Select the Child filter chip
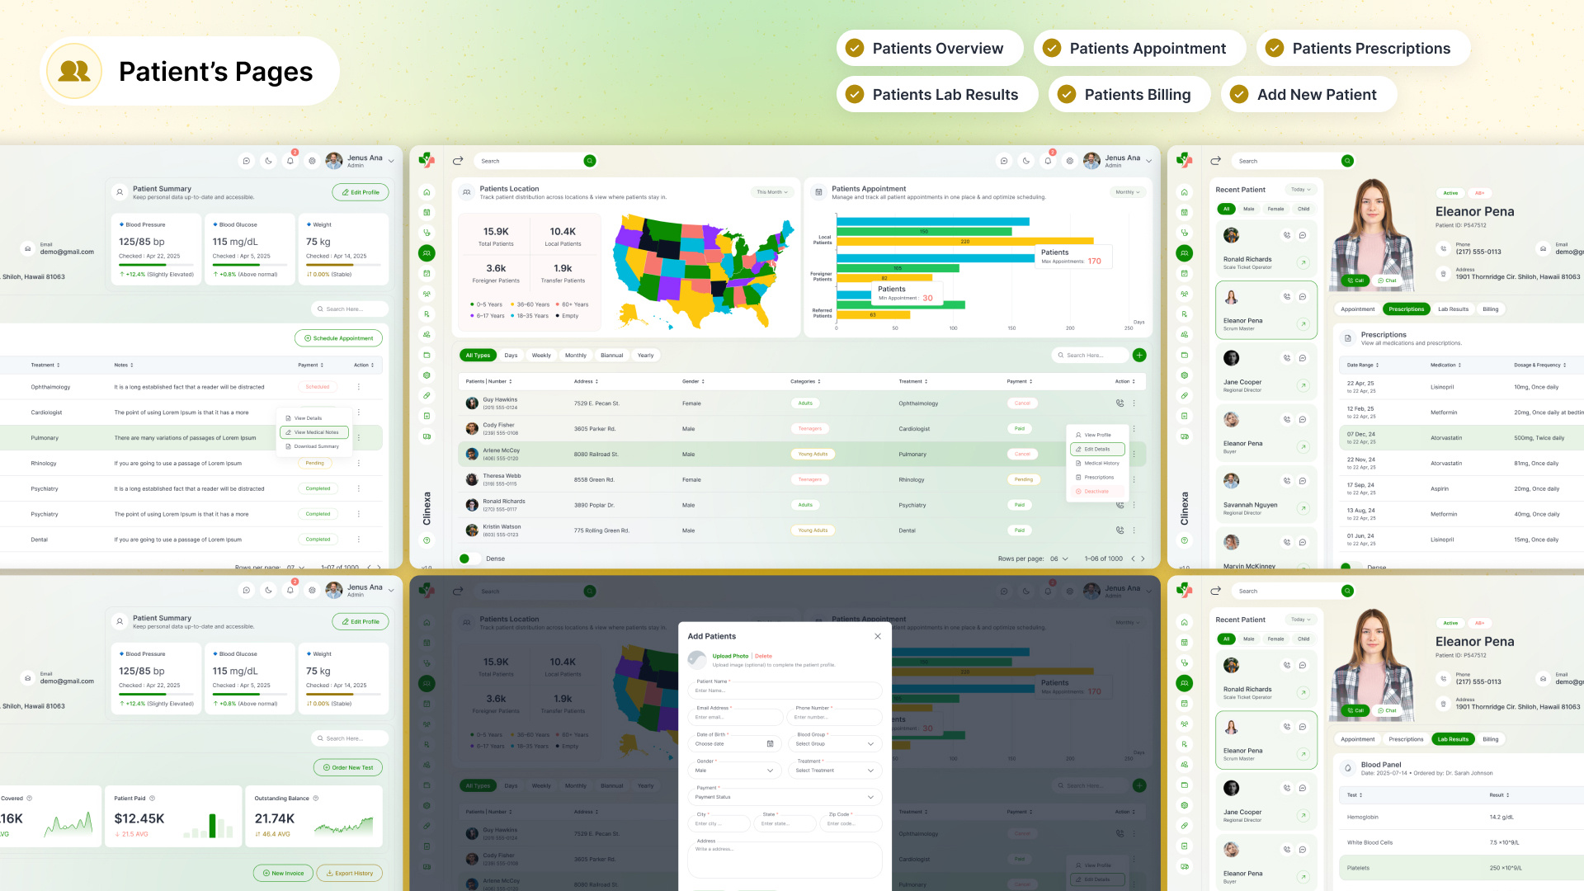The height and width of the screenshot is (891, 1584). (x=1303, y=209)
